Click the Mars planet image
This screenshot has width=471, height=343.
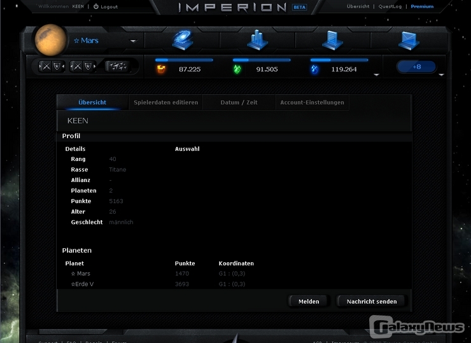[x=51, y=40]
